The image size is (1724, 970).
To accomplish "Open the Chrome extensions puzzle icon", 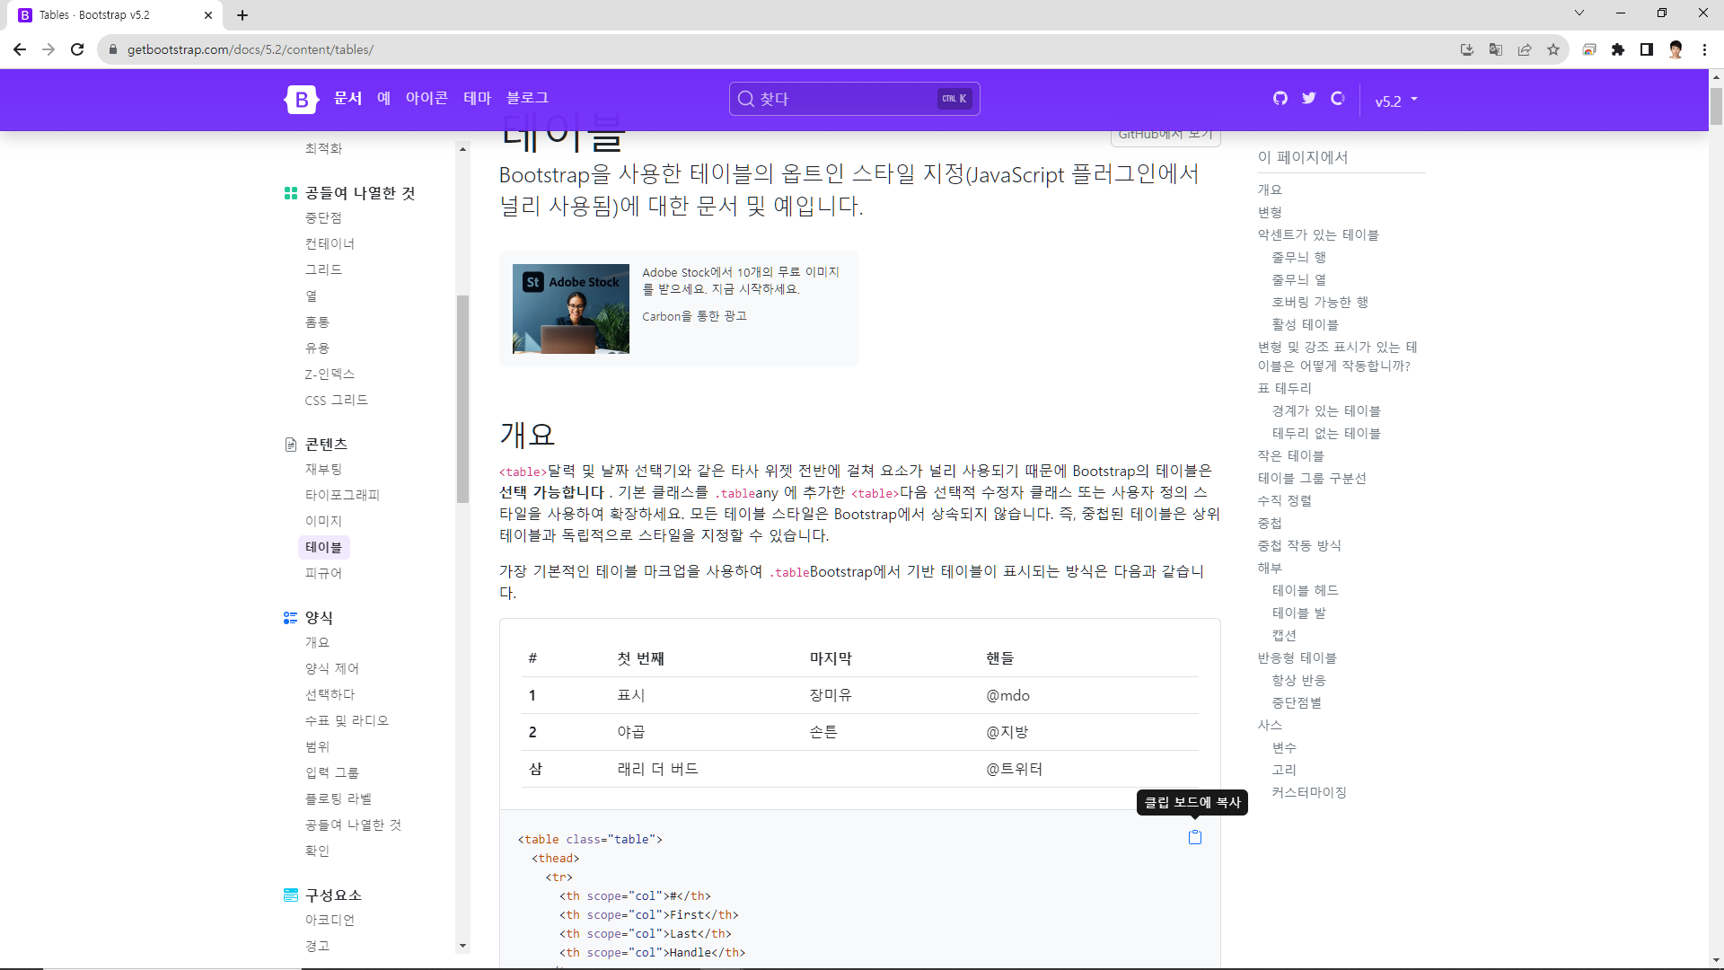I will (1618, 49).
